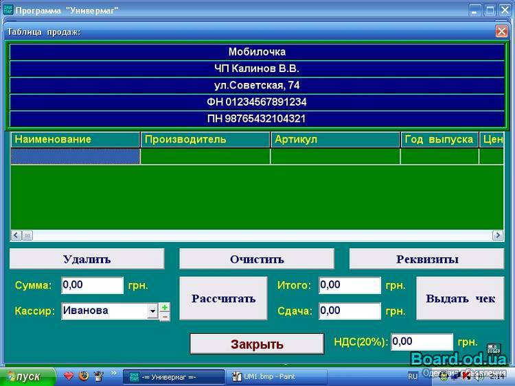Image resolution: width=515 pixels, height=386 pixels.
Task: Select the Универмаг taskbar button
Action: (174, 376)
